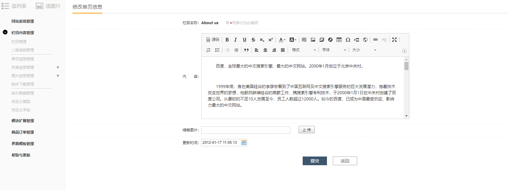Select the 修改单页信息 tab
The image size is (508, 190).
[x=87, y=7]
